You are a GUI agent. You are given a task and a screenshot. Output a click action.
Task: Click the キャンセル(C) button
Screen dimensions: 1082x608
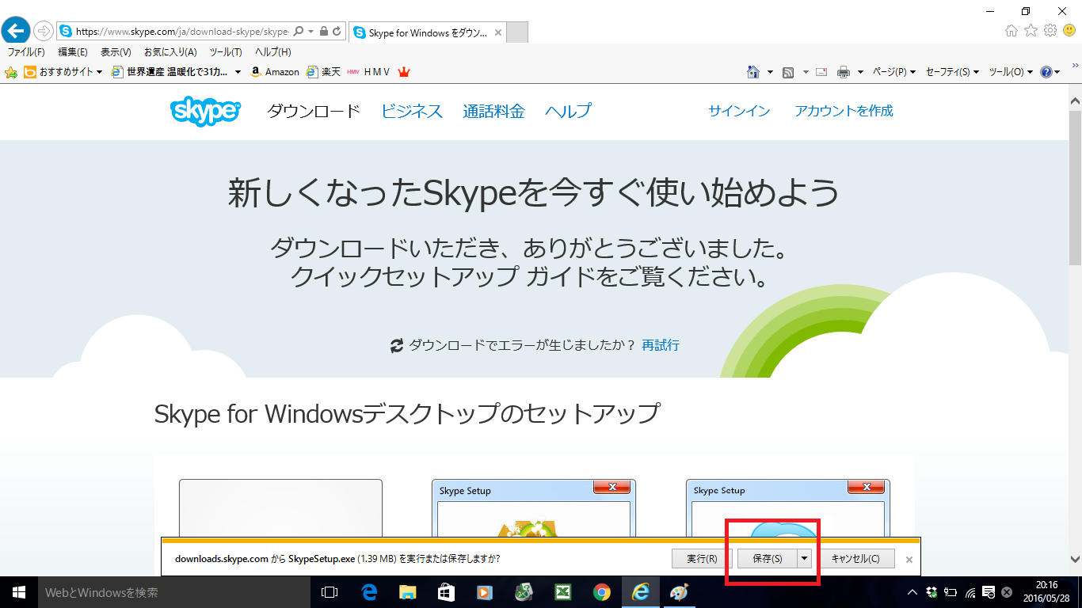855,559
